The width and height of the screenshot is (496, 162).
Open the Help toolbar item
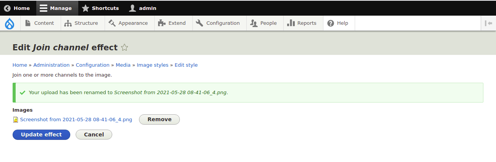click(338, 23)
